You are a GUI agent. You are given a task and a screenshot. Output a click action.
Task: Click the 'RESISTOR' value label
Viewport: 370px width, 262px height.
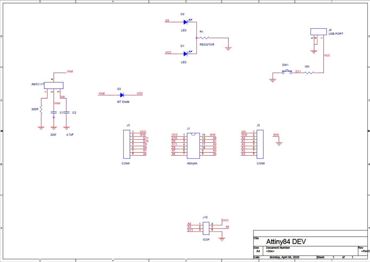click(207, 45)
